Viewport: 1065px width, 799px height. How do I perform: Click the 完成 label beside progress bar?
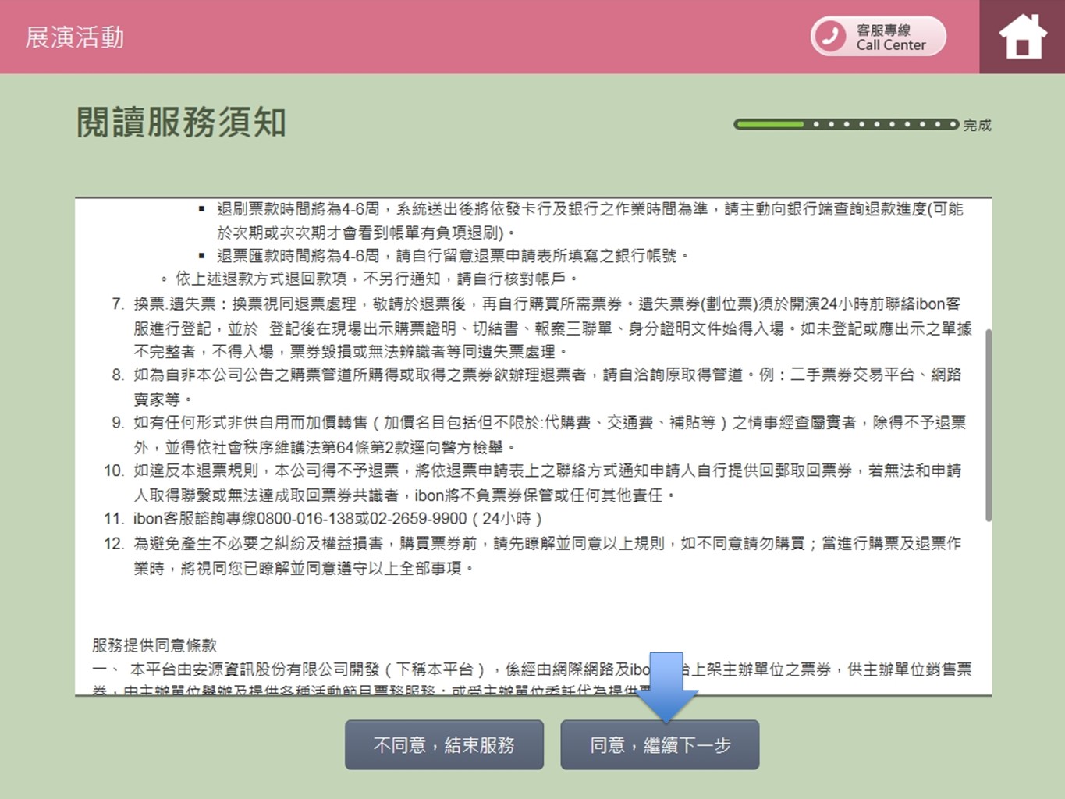[977, 125]
